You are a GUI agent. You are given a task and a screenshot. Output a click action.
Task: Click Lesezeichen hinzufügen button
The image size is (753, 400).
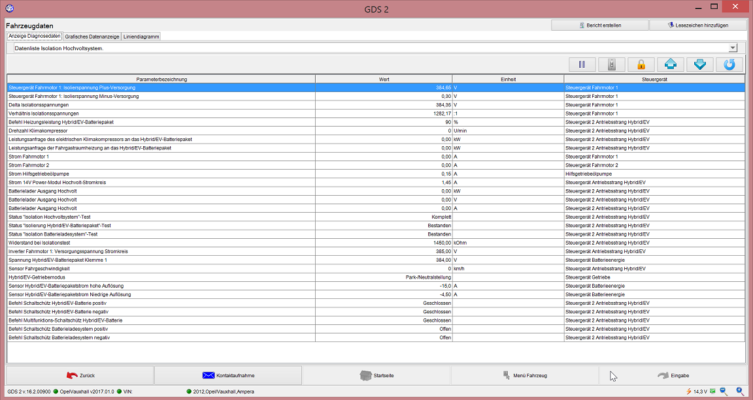(697, 25)
